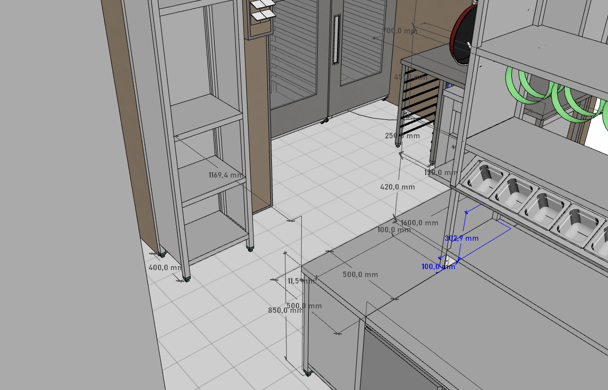Click the 250,0 mm dimension label
This screenshot has width=608, height=390.
(x=402, y=136)
